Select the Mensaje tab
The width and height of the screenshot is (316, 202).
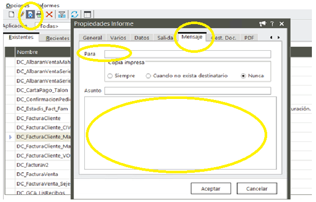[192, 37]
